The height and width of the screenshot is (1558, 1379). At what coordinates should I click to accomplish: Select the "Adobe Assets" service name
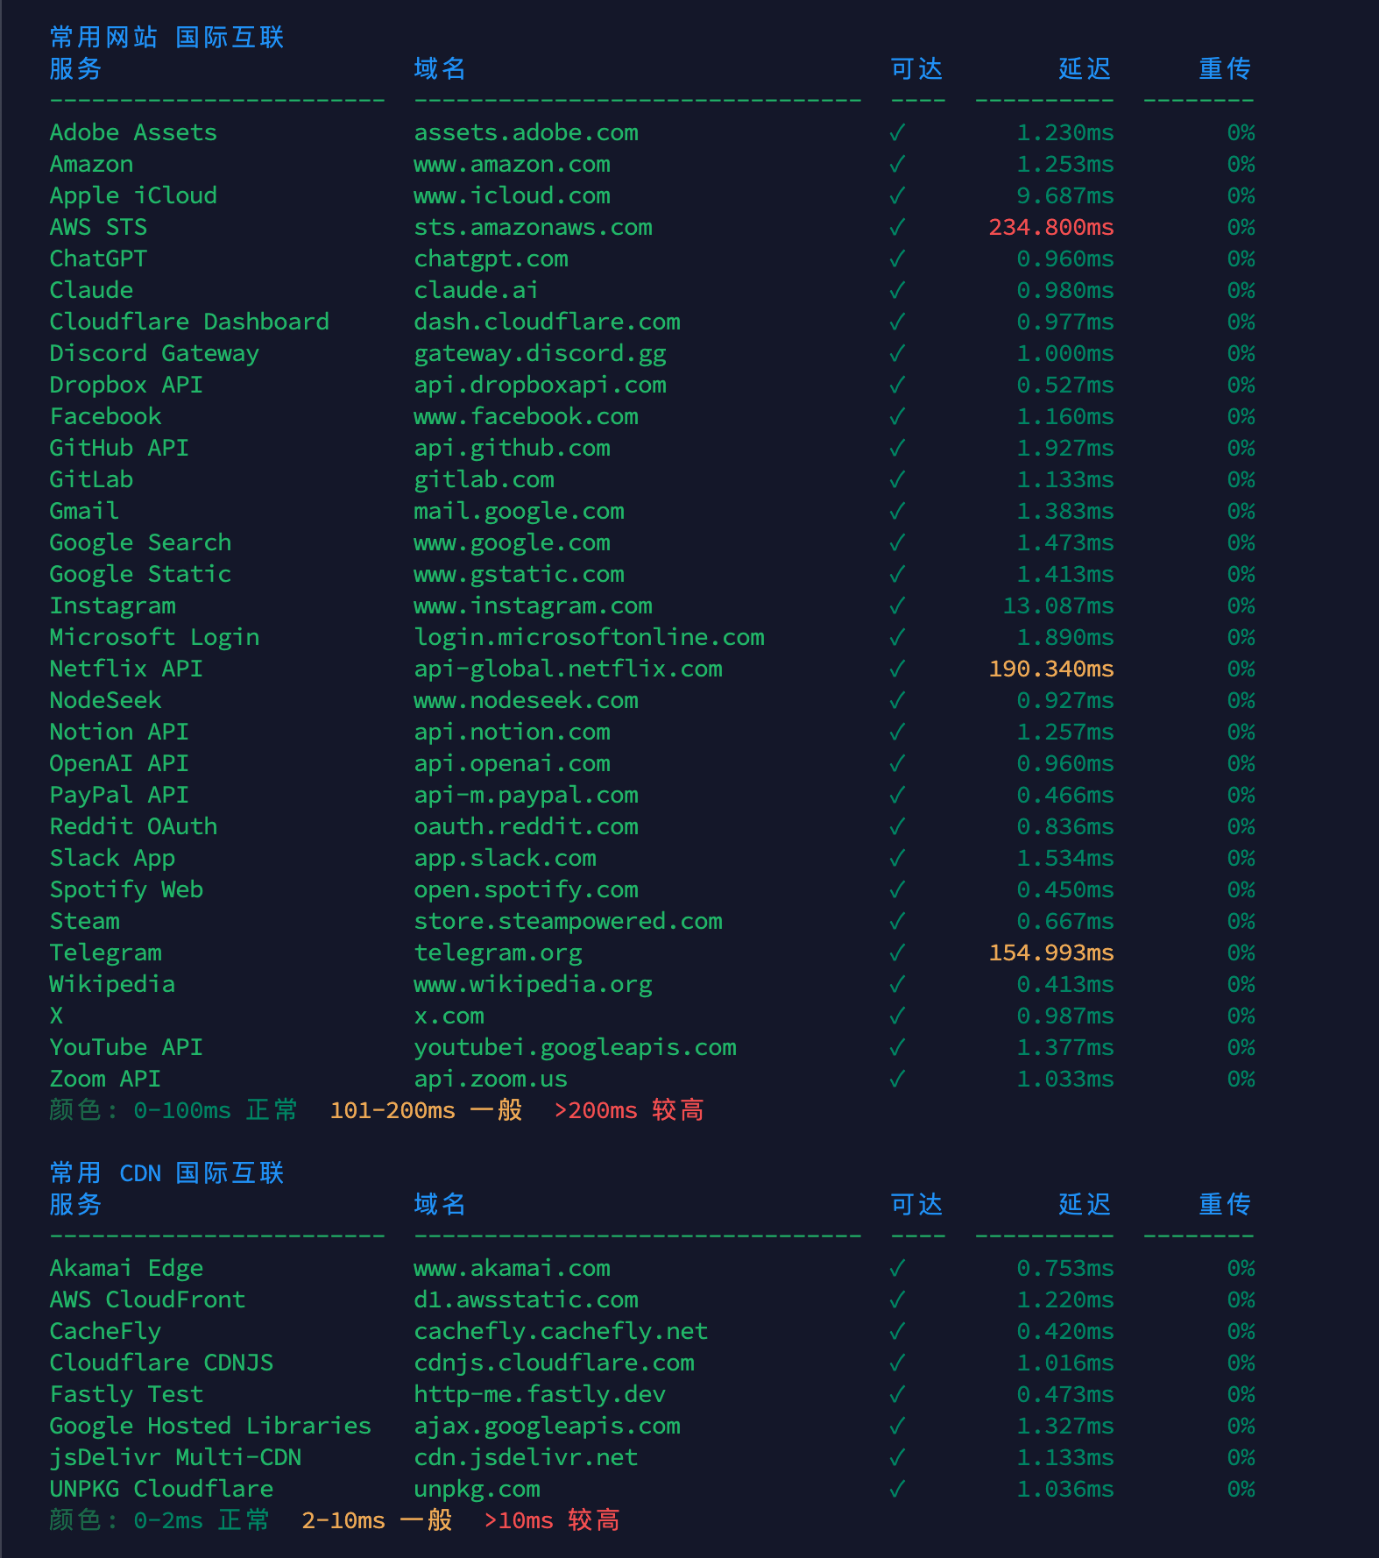point(133,132)
